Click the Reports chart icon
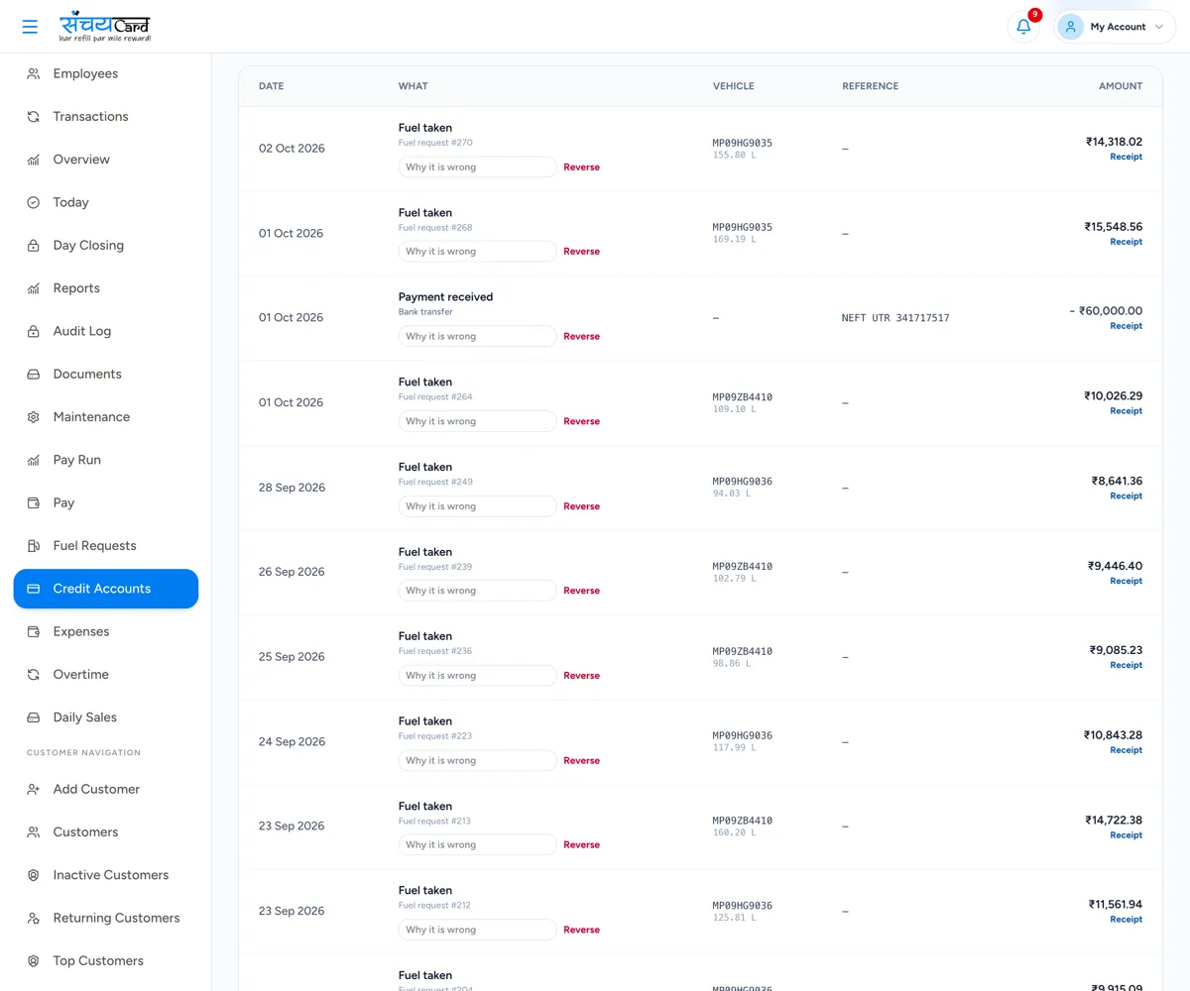Image resolution: width=1190 pixels, height=991 pixels. [x=34, y=288]
